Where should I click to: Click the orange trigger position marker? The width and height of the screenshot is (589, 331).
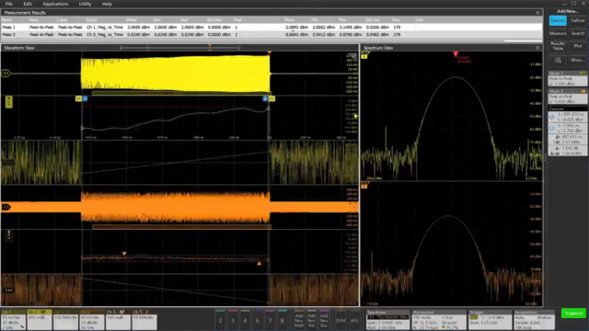pyautogui.click(x=270, y=52)
